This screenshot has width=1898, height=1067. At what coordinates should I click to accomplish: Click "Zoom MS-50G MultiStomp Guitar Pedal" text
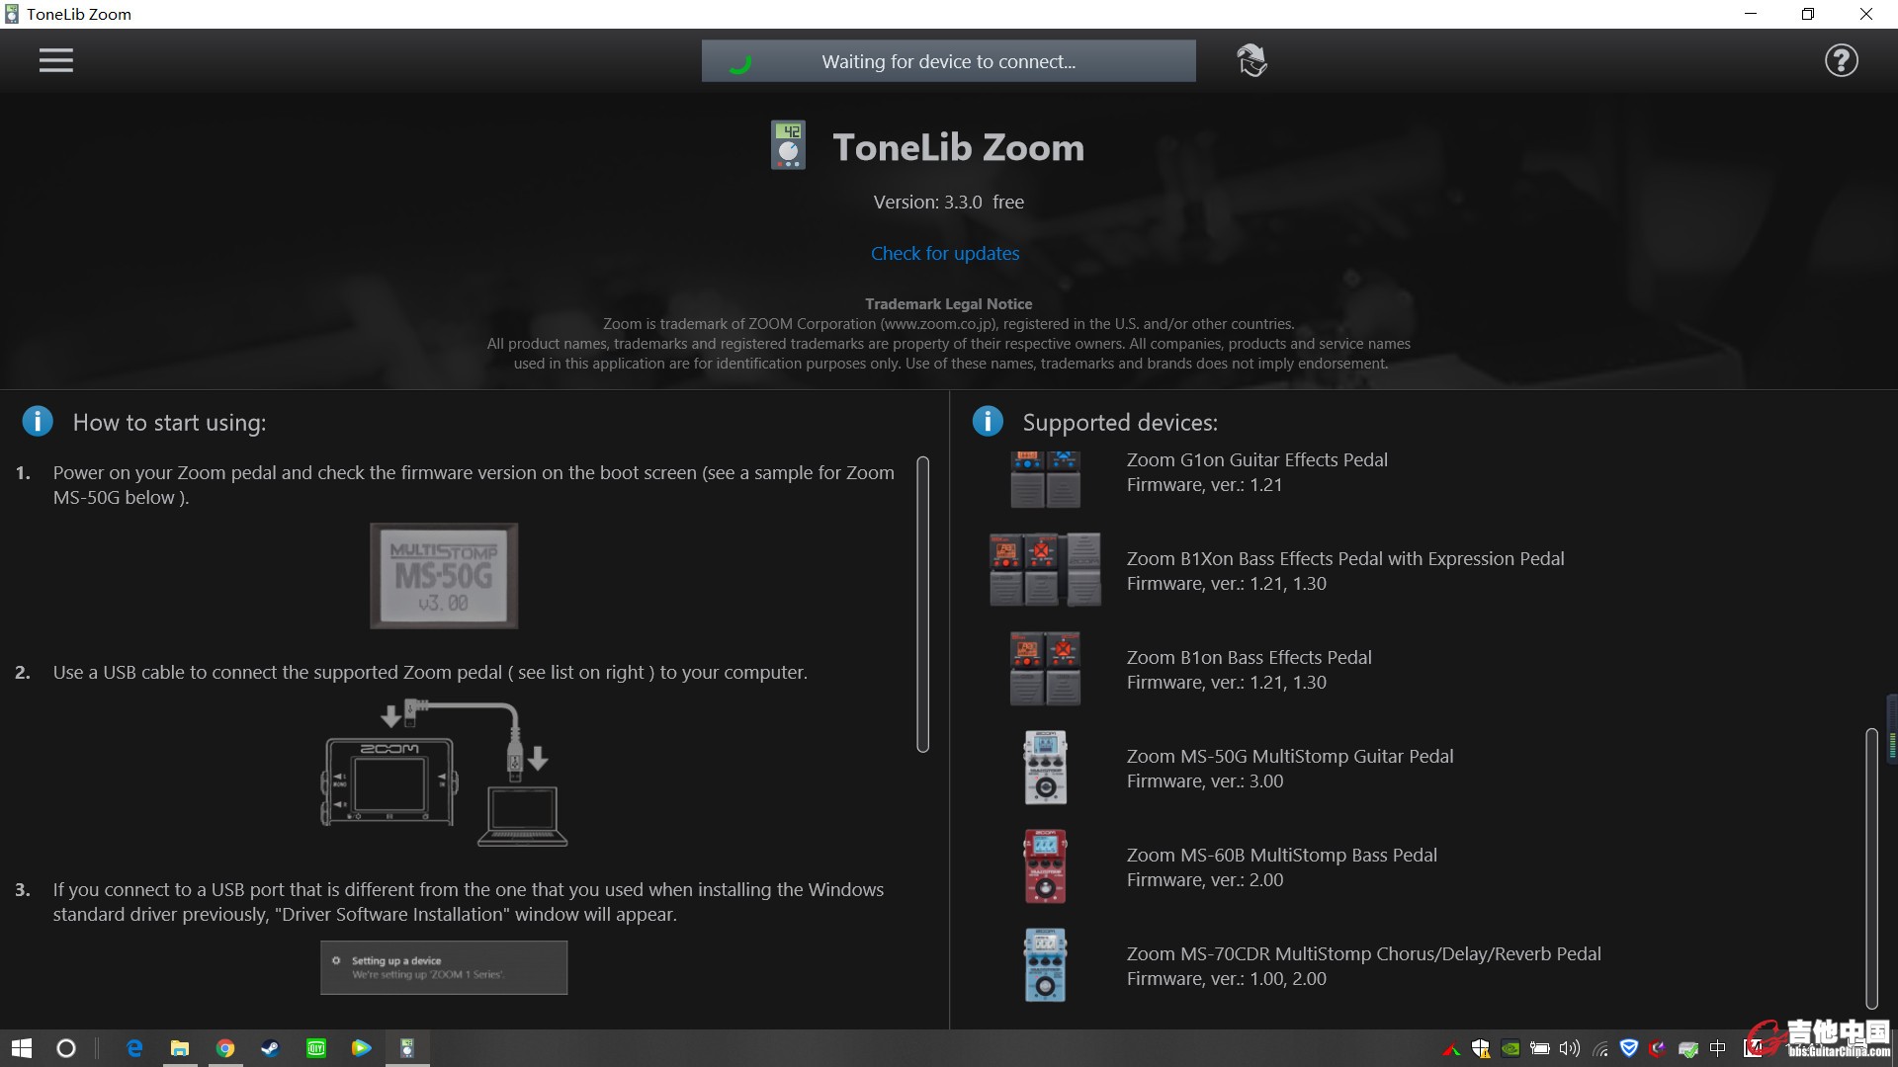pyautogui.click(x=1290, y=756)
